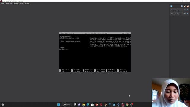Click the 't38pt_usertpsource=yes' line in nano
This screenshot has width=190, height=107.
tap(70, 41)
